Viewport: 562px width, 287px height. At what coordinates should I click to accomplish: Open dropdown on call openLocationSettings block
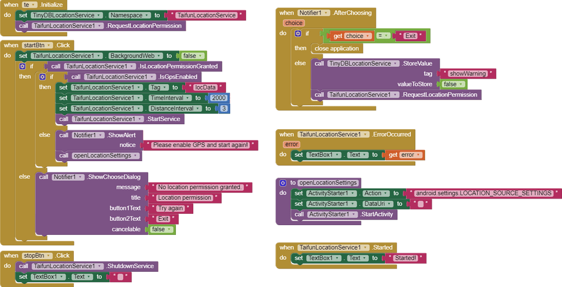tap(106, 156)
